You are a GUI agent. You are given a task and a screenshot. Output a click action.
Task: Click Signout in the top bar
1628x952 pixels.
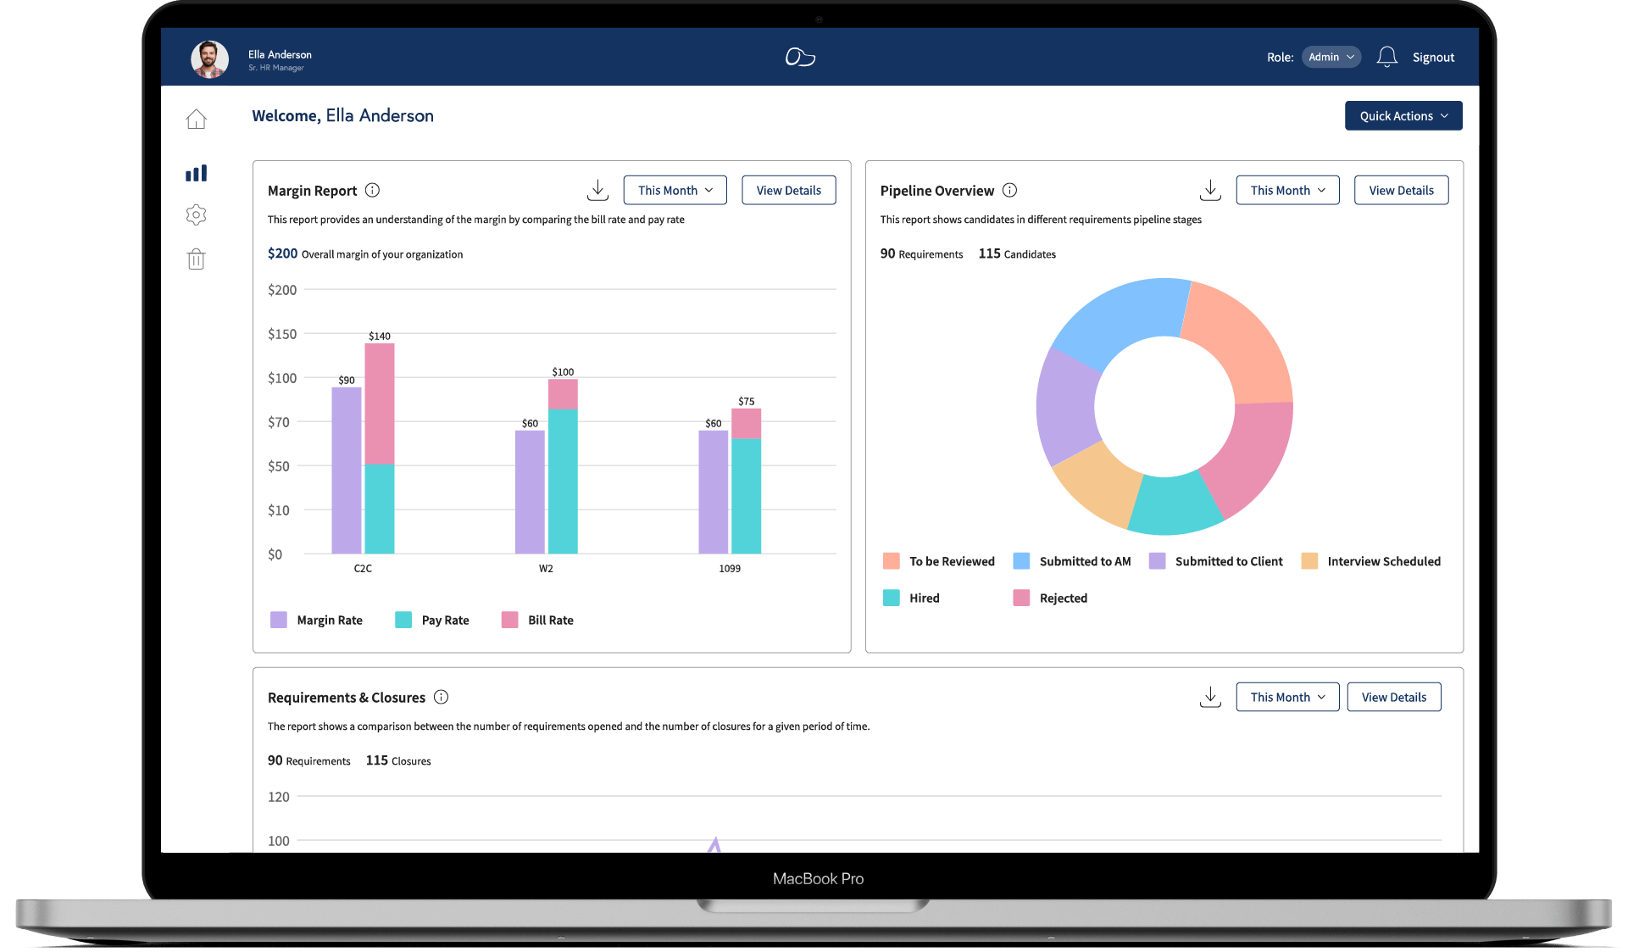coord(1433,57)
